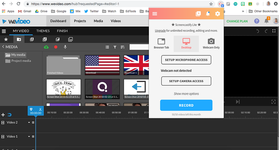The image size is (279, 150).
Task: Click the WeVideo logo
Action: pyautogui.click(x=16, y=21)
